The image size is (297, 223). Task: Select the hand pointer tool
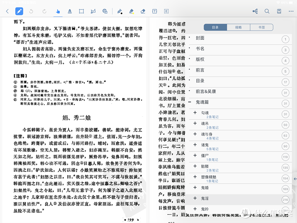(58, 11)
